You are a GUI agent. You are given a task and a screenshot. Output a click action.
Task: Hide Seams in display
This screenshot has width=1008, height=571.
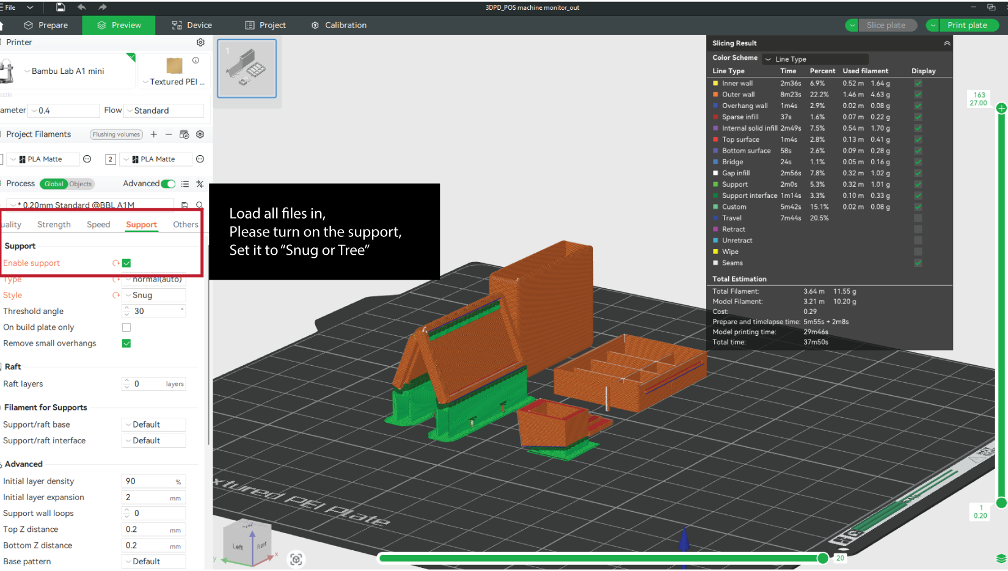918,263
